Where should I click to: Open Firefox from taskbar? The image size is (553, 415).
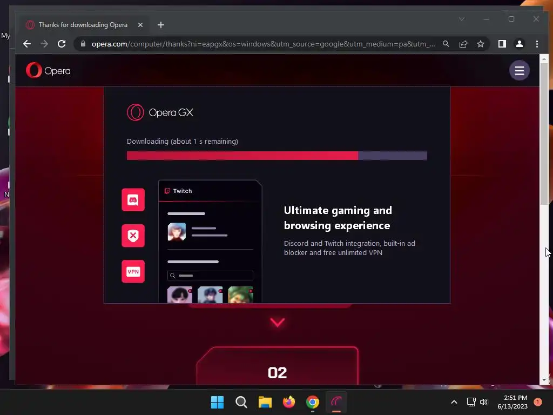[x=289, y=402]
